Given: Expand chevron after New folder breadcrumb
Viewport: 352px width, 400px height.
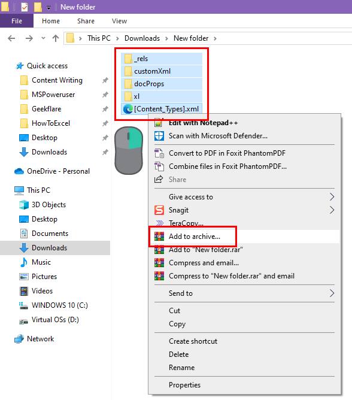Looking at the screenshot, I should pyautogui.click(x=215, y=38).
